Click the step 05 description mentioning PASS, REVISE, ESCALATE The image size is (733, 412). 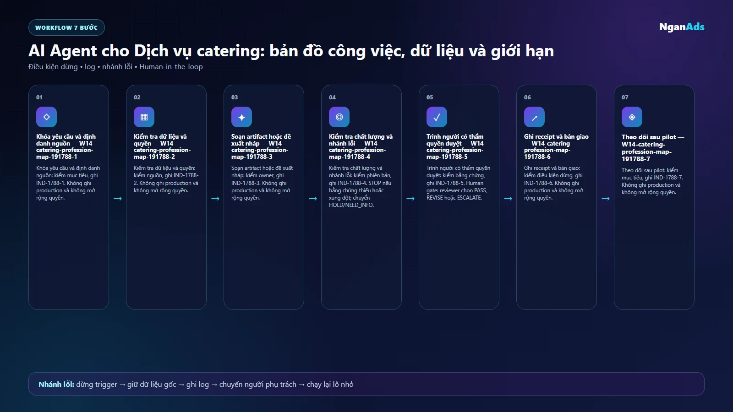[x=458, y=183]
